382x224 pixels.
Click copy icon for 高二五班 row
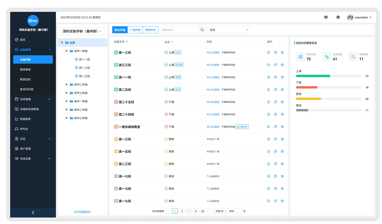275,90
